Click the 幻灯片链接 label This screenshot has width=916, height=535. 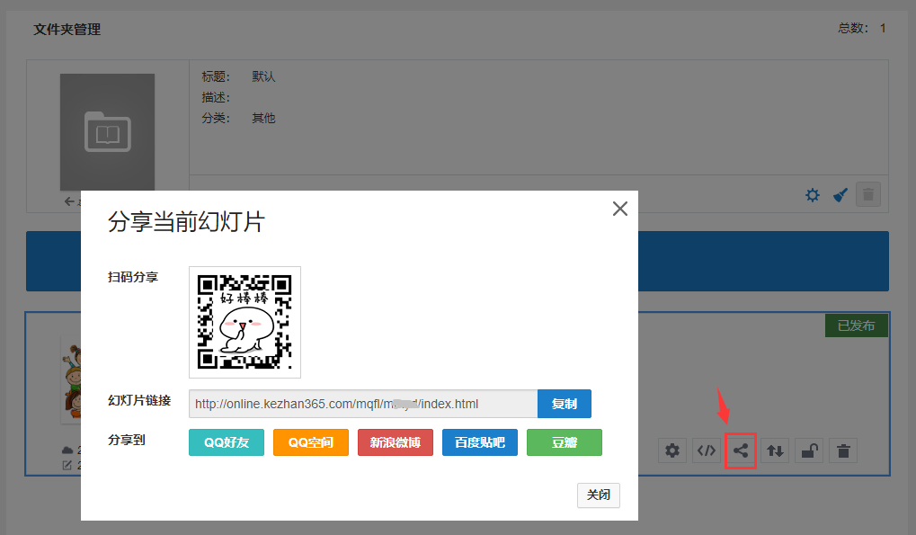(139, 401)
